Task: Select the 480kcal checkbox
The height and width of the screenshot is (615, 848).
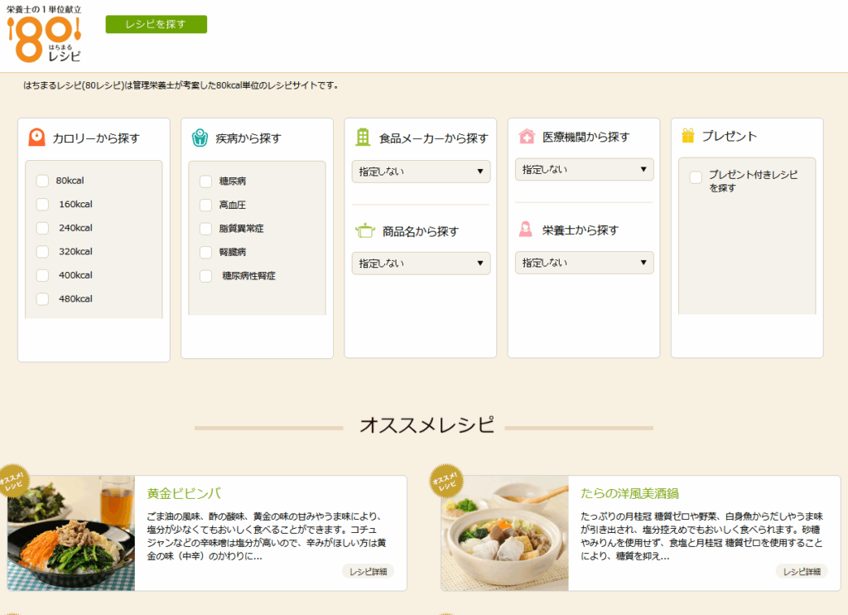Action: pos(42,299)
